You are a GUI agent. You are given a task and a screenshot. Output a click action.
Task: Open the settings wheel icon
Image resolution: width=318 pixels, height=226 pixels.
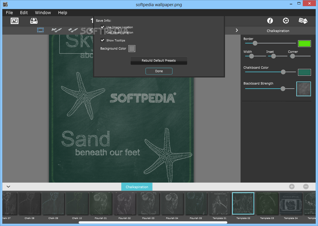286,21
